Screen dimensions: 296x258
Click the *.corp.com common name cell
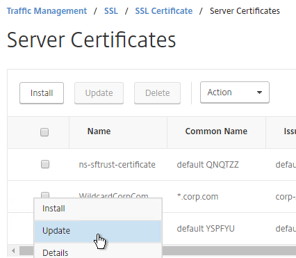(197, 197)
